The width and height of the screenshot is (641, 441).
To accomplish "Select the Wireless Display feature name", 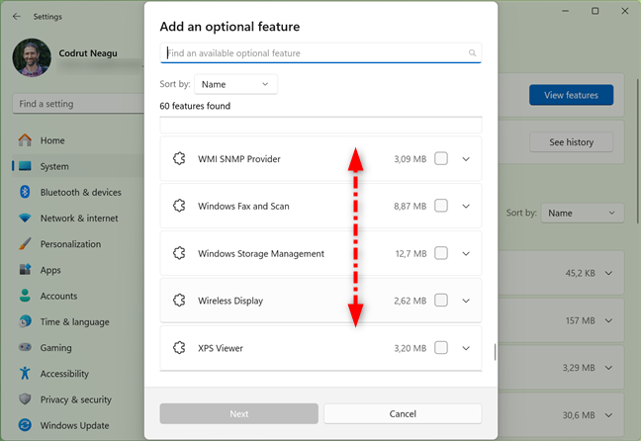I will (230, 301).
